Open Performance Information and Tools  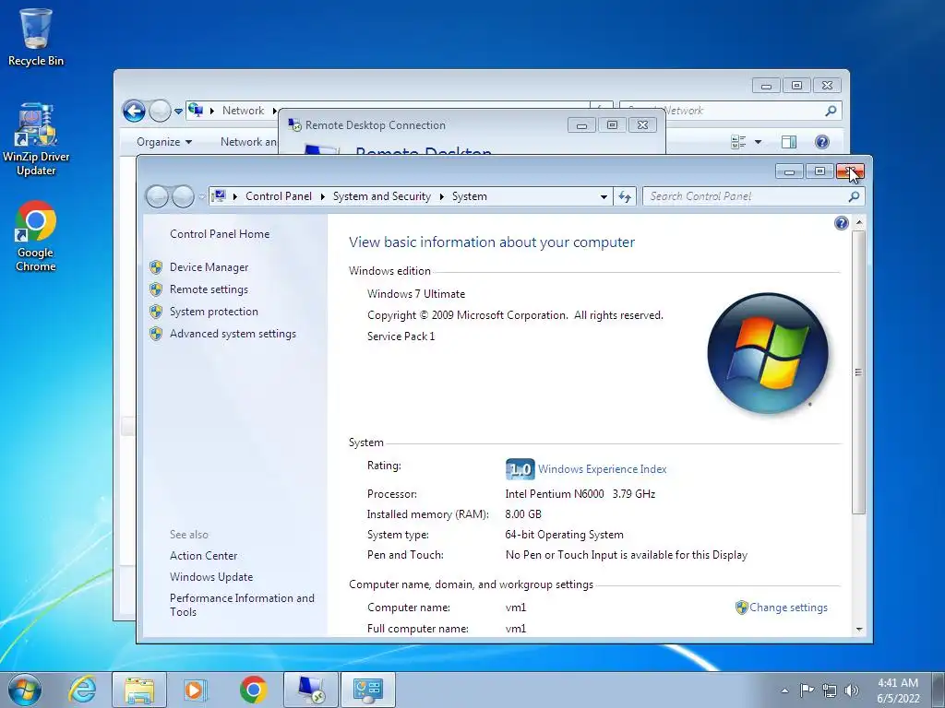(242, 605)
